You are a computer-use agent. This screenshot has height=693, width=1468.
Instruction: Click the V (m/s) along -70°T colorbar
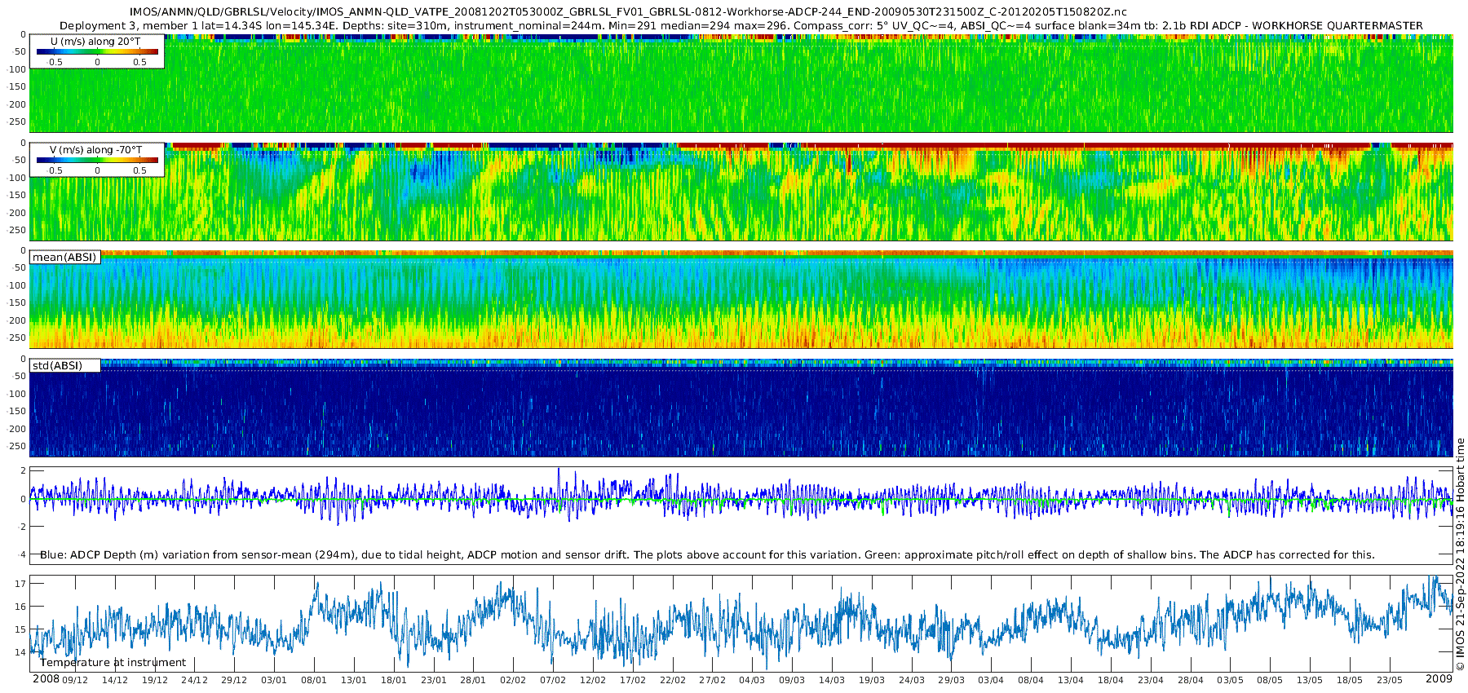click(x=97, y=160)
